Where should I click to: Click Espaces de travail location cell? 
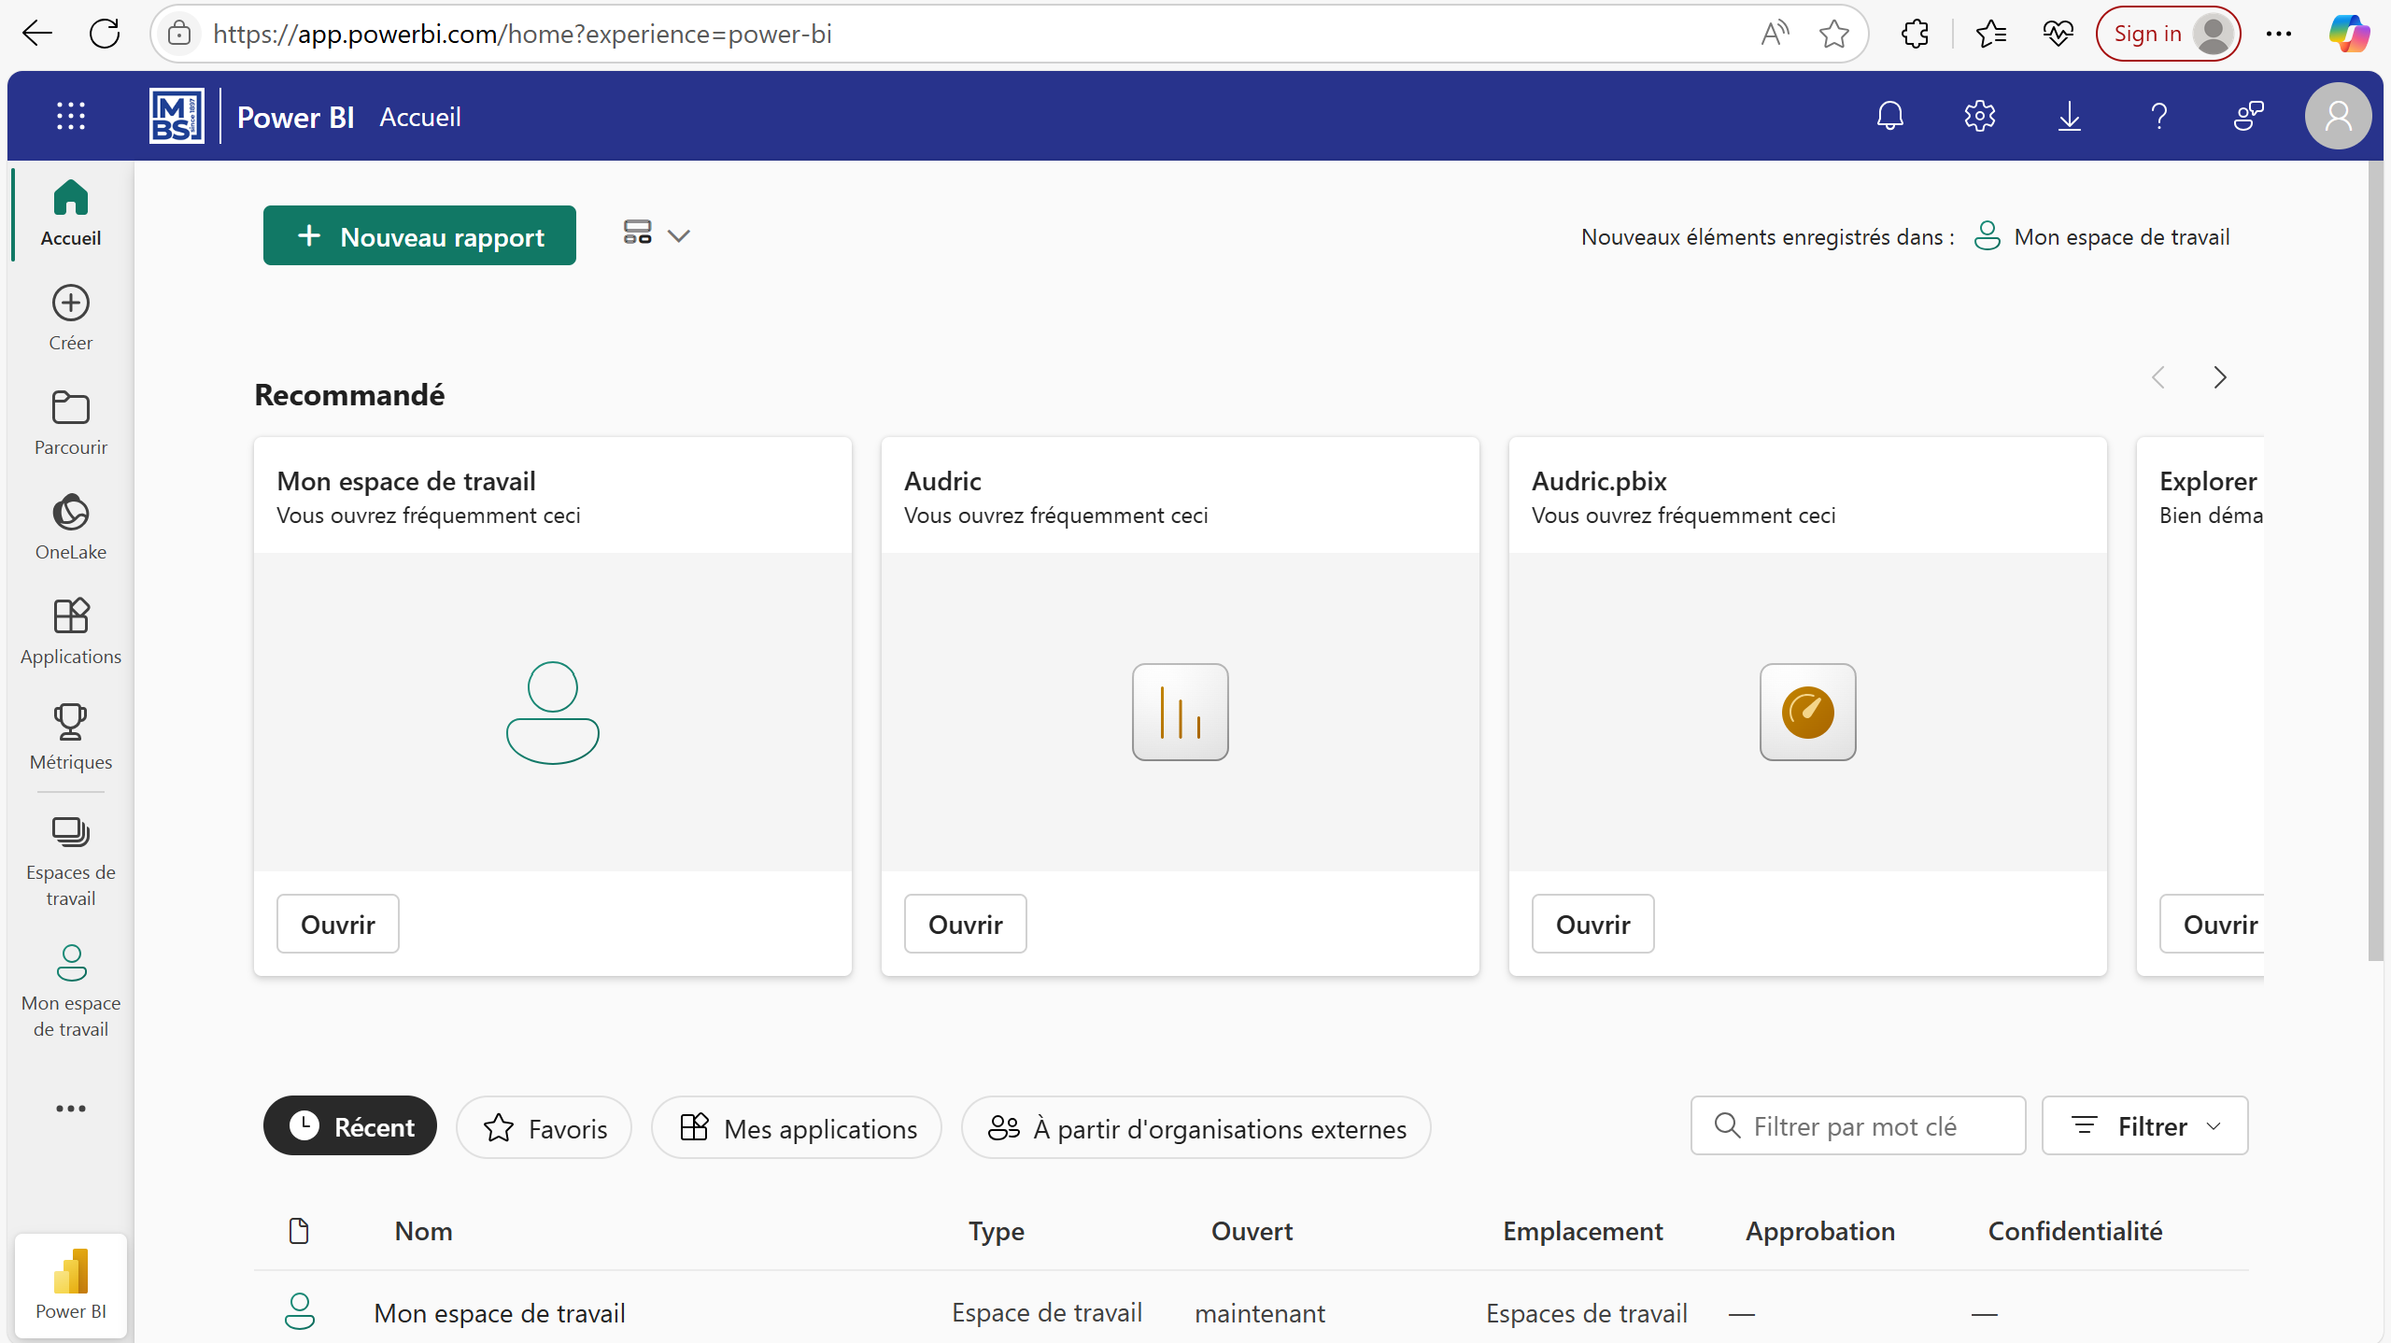tap(1587, 1313)
